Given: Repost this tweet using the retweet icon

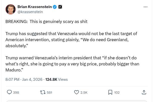Looking at the screenshot, I should pos(43,92).
